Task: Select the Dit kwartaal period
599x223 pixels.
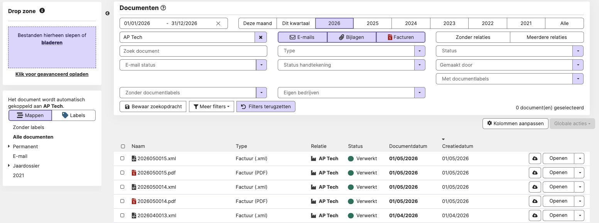Action: [296, 23]
